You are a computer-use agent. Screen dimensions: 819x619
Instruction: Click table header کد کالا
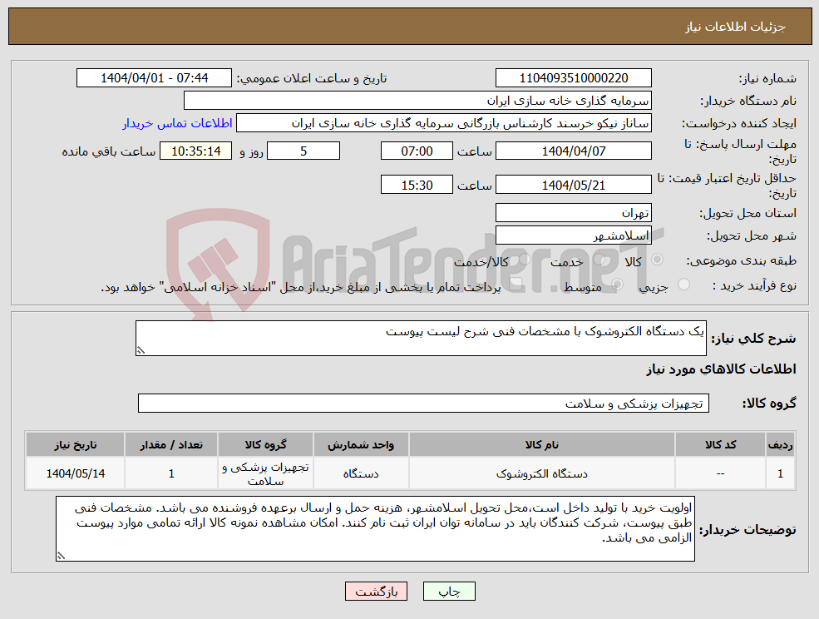pos(720,445)
